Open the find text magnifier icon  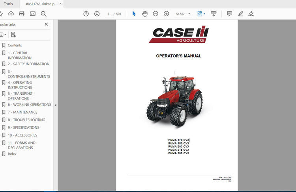[43, 14]
